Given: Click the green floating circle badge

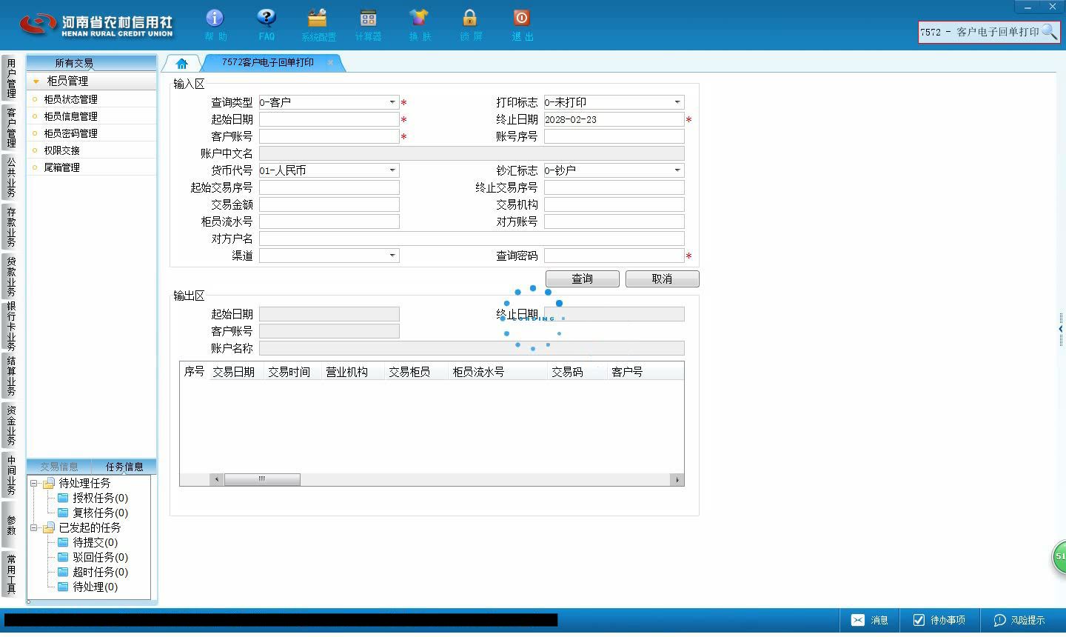Looking at the screenshot, I should click(1059, 557).
